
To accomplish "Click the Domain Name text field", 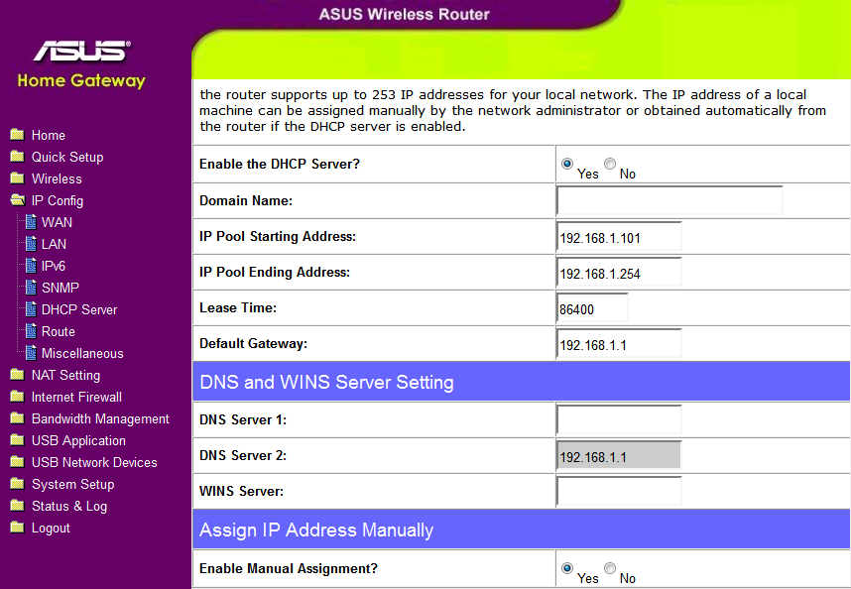I will tap(669, 201).
